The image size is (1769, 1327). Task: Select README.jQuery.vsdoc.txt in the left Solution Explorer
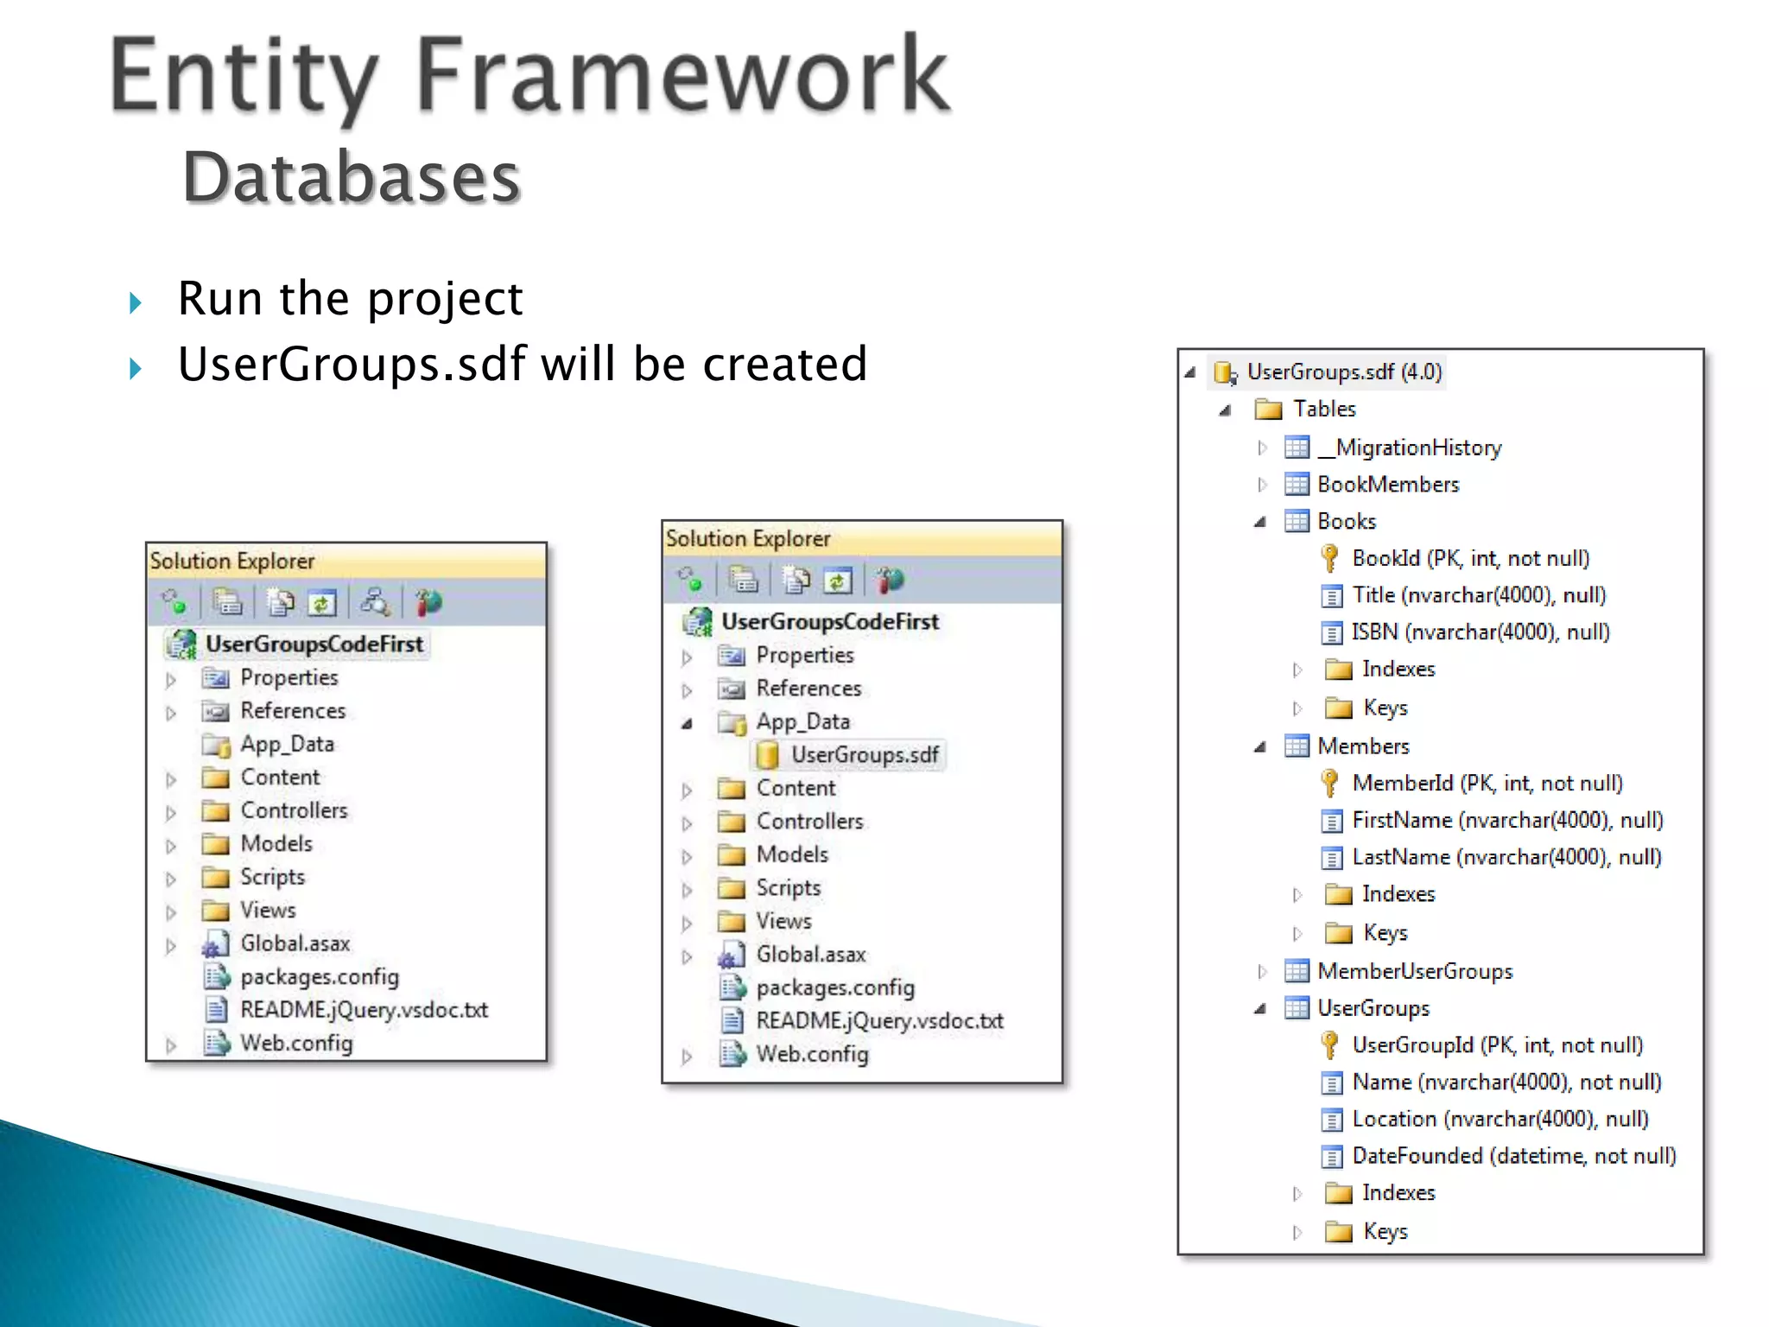pos(363,1010)
